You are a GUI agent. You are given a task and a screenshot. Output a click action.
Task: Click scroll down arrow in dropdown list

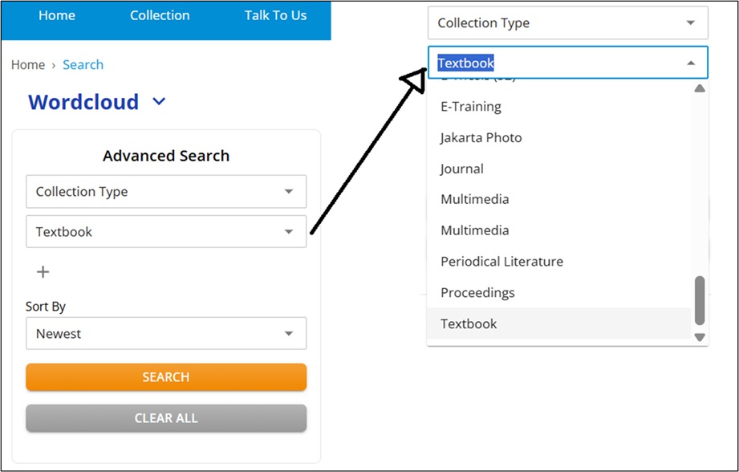700,337
